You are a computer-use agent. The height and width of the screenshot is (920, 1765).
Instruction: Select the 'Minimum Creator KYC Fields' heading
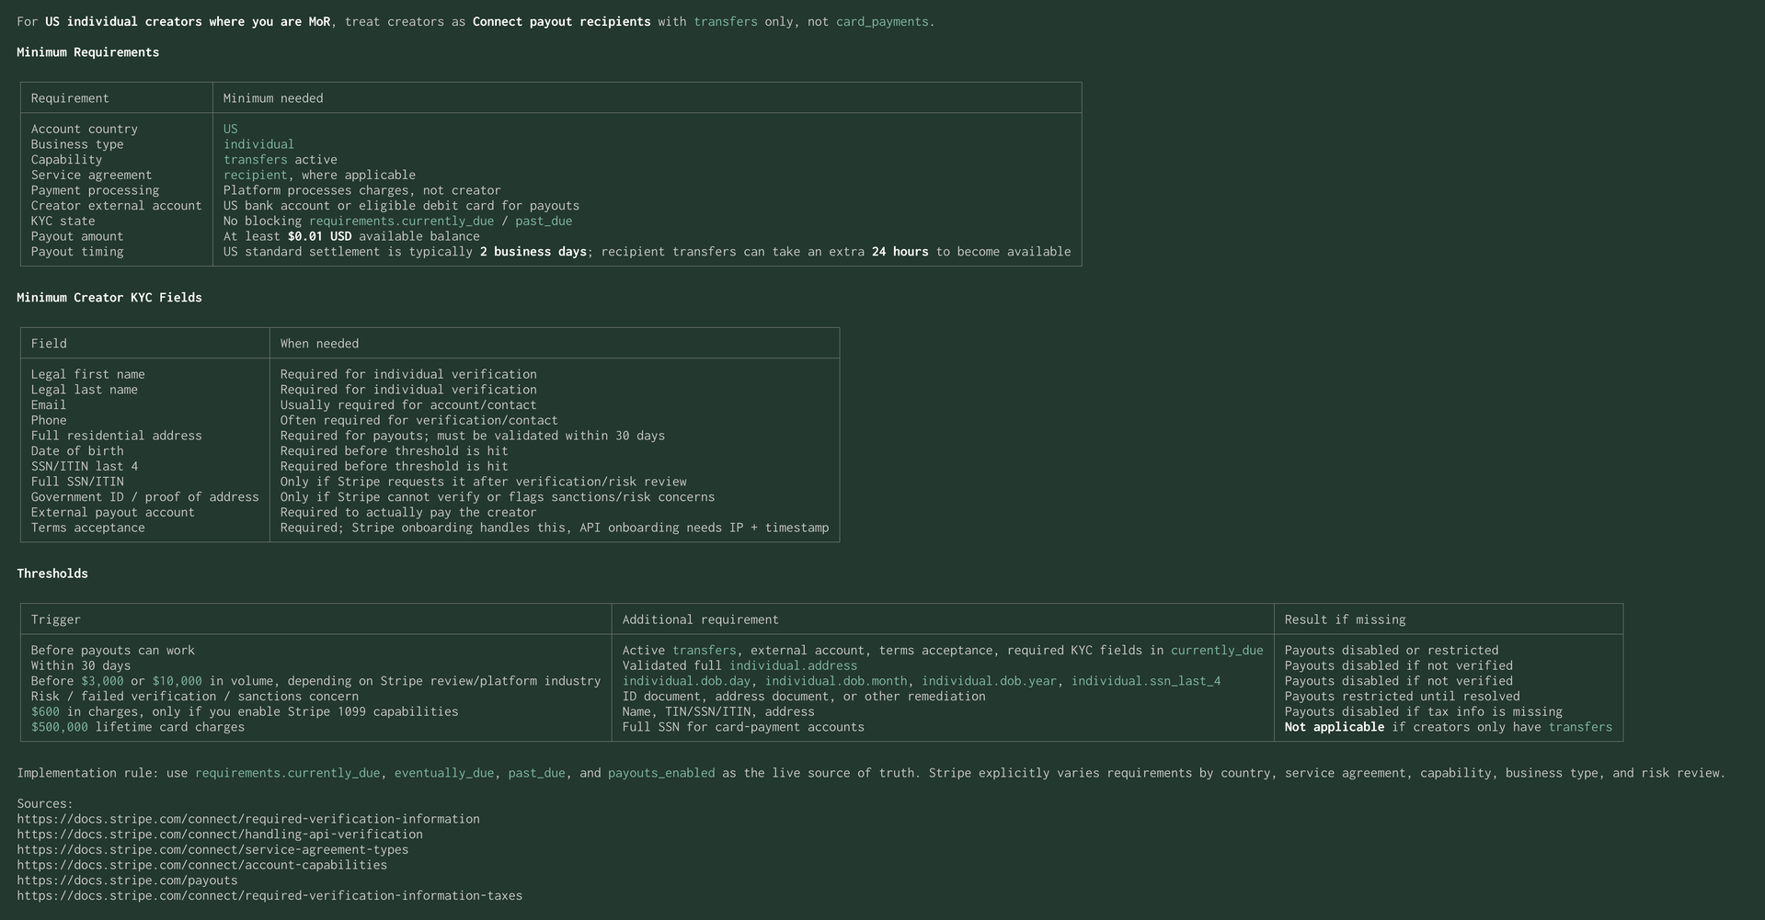[109, 298]
